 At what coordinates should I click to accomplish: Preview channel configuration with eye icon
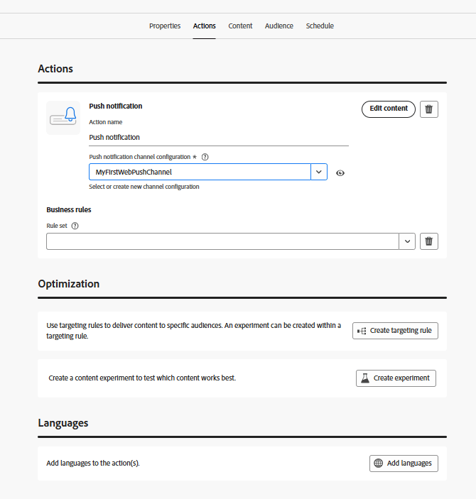[x=340, y=172]
